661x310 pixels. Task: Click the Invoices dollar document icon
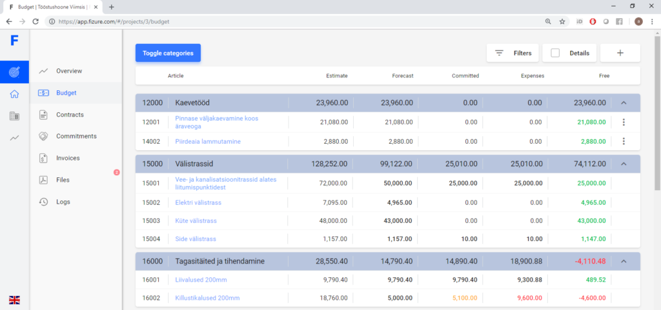43,158
